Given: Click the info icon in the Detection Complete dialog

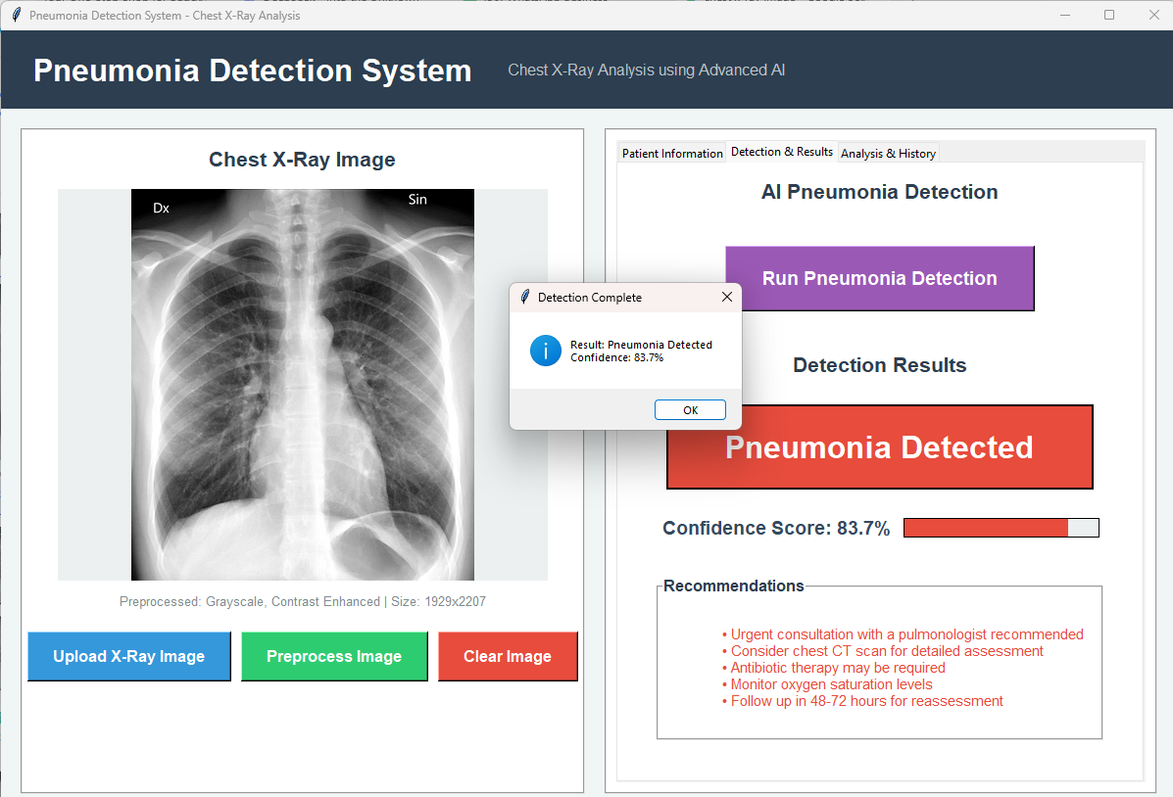Looking at the screenshot, I should coord(546,351).
